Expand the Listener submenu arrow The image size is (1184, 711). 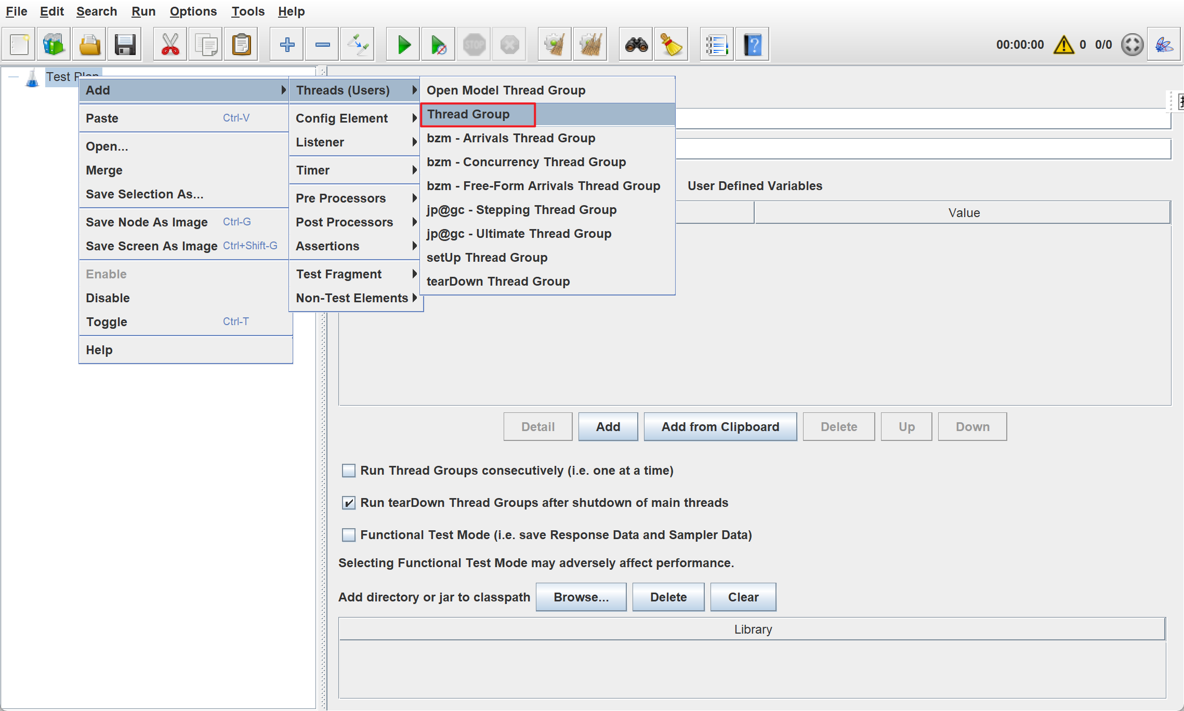(x=414, y=142)
